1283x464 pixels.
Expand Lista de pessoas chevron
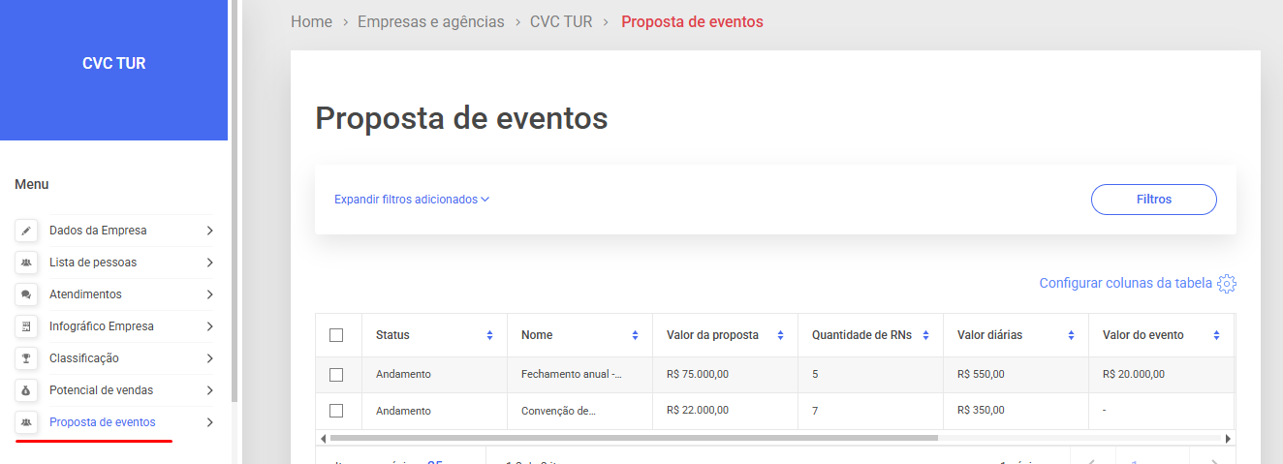209,263
